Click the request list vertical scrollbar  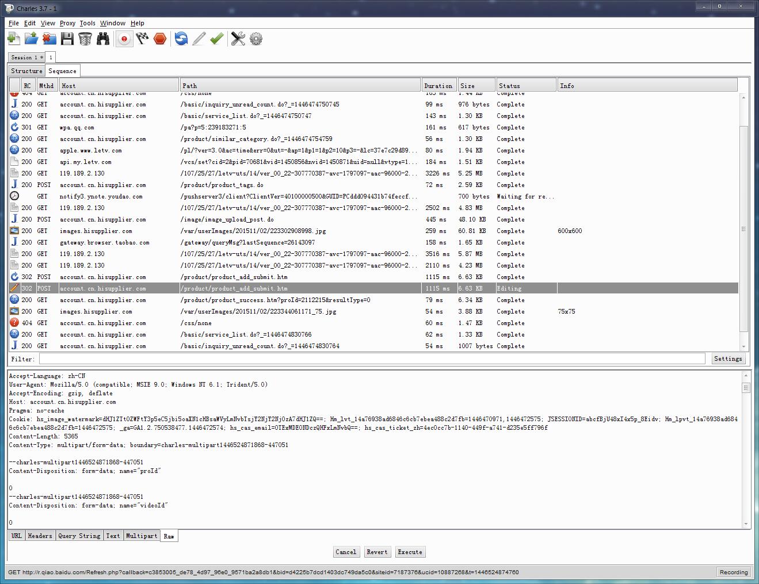(743, 228)
